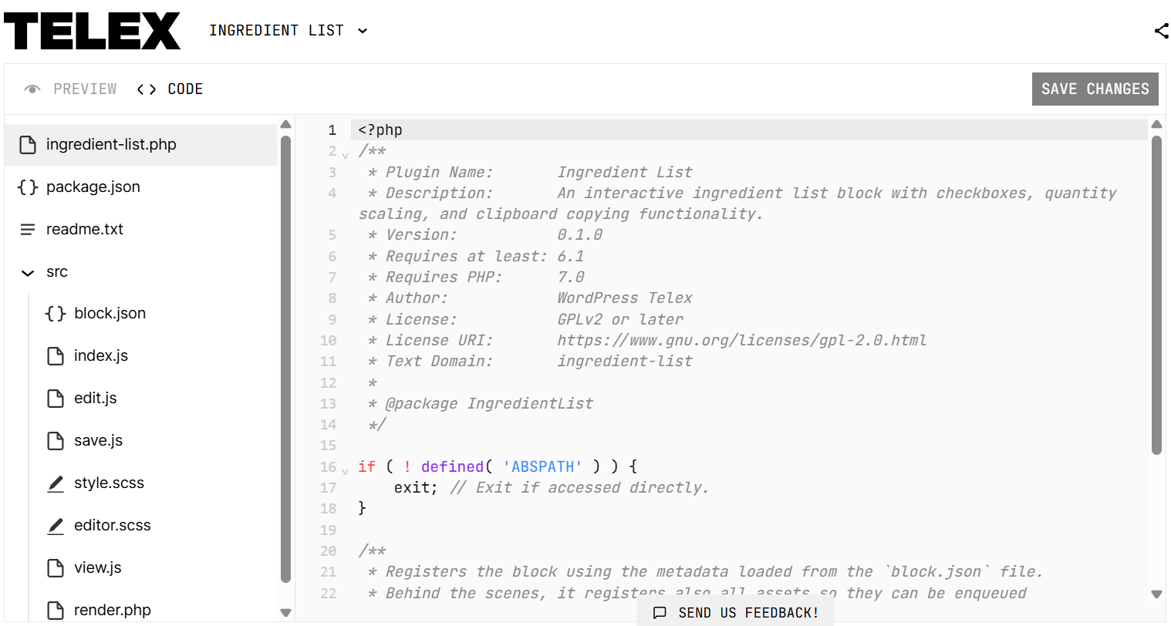1171x626 pixels.
Task: Fold the docblock comment at line 2
Action: coord(345,154)
